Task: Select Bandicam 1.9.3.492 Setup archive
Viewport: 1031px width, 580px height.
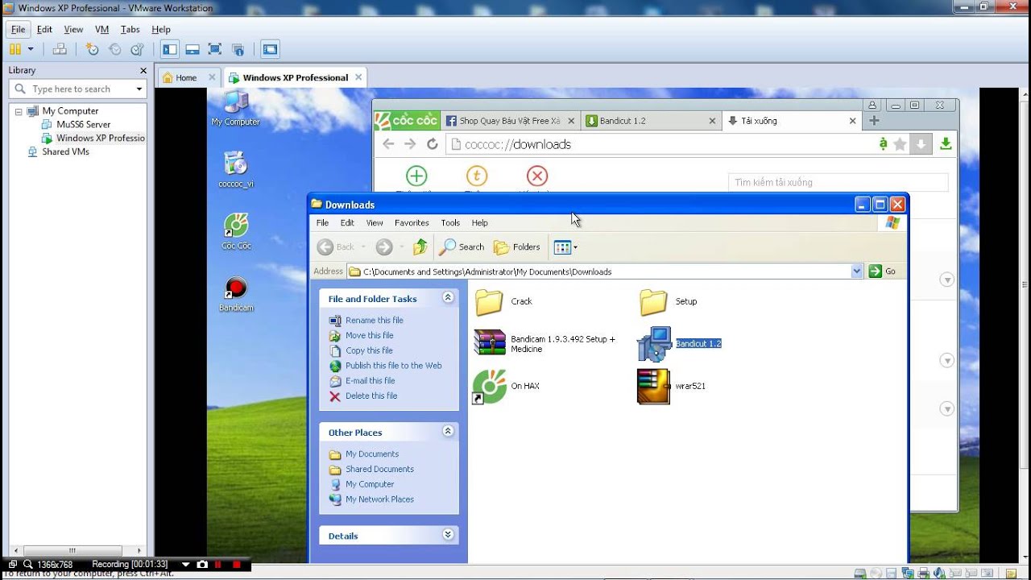Action: (x=545, y=344)
